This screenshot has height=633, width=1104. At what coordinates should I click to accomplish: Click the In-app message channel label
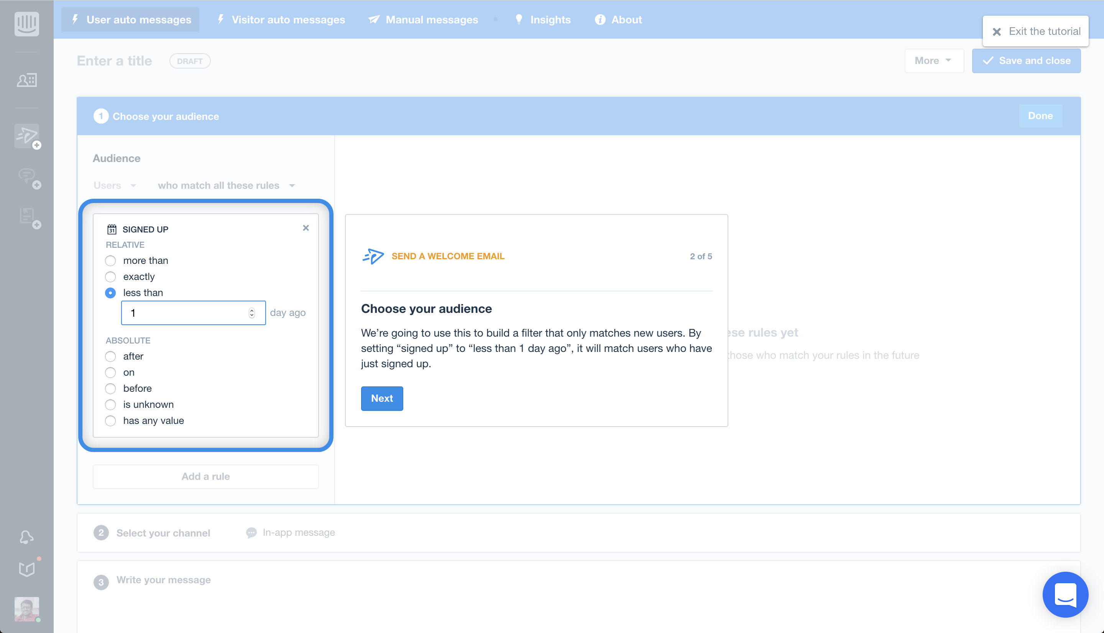(x=299, y=533)
